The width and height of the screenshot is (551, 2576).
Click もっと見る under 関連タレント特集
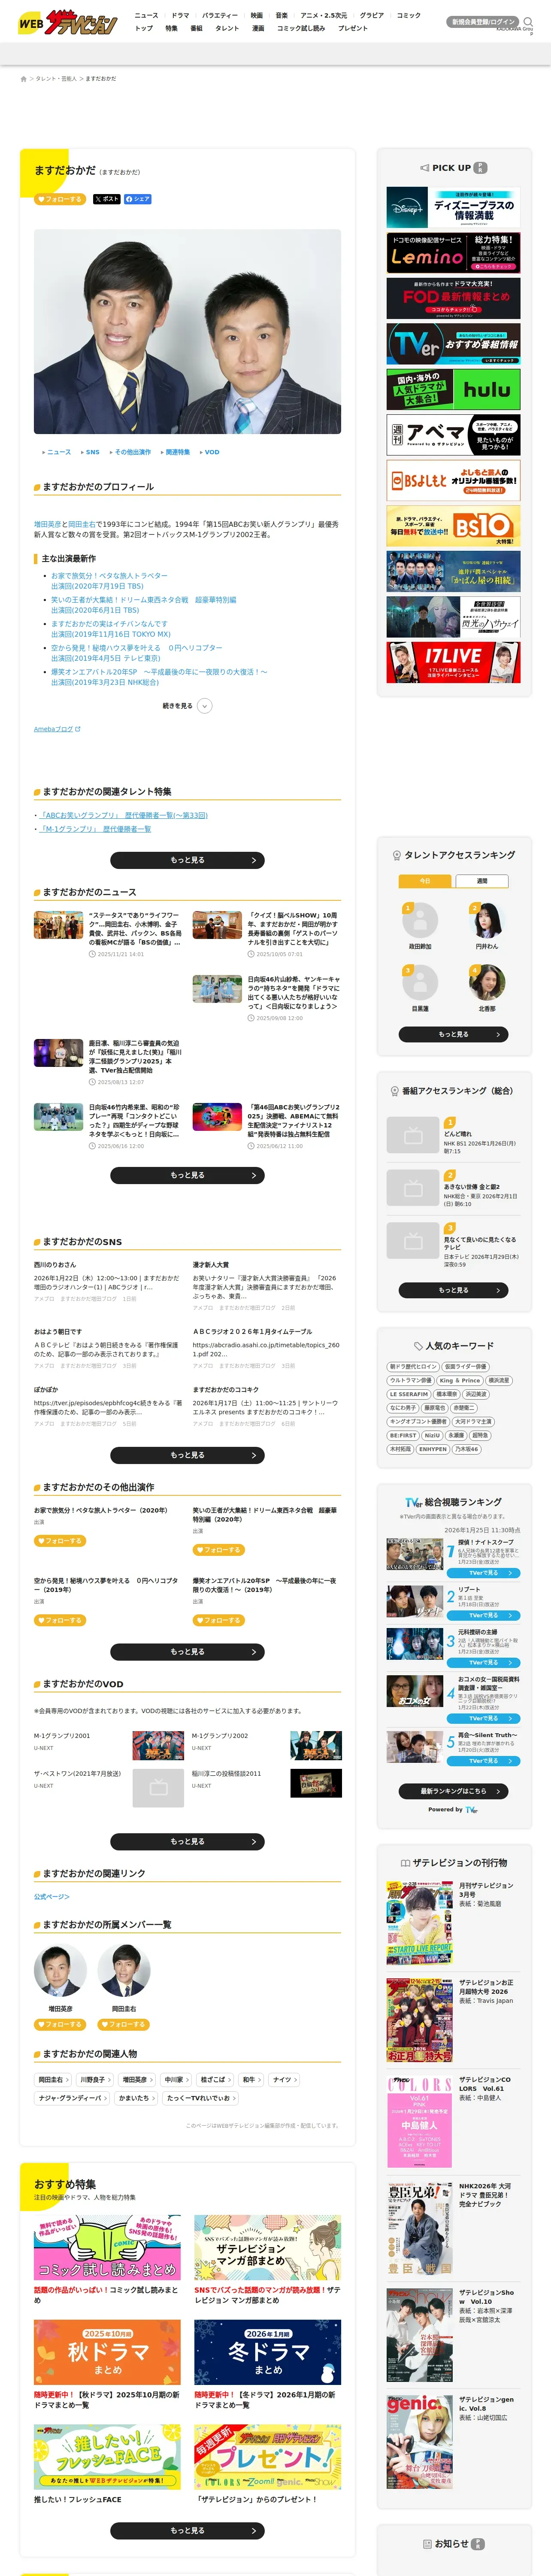[x=187, y=860]
